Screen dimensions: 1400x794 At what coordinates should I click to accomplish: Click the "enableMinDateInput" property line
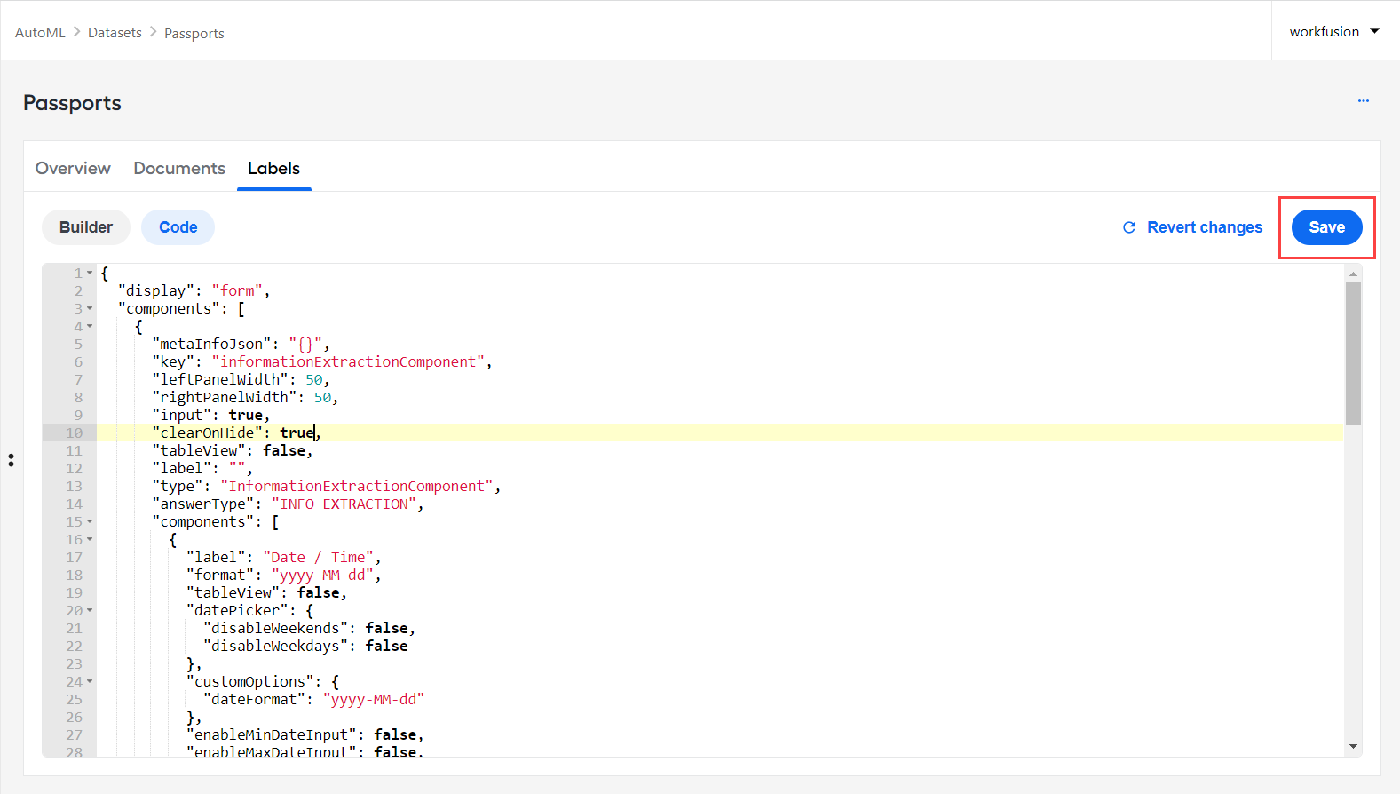point(305,734)
